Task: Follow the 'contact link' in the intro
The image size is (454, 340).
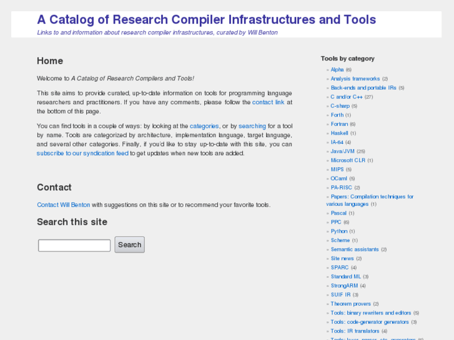Action: pos(268,102)
